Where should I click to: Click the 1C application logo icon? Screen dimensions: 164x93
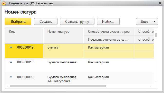tap(4, 3)
